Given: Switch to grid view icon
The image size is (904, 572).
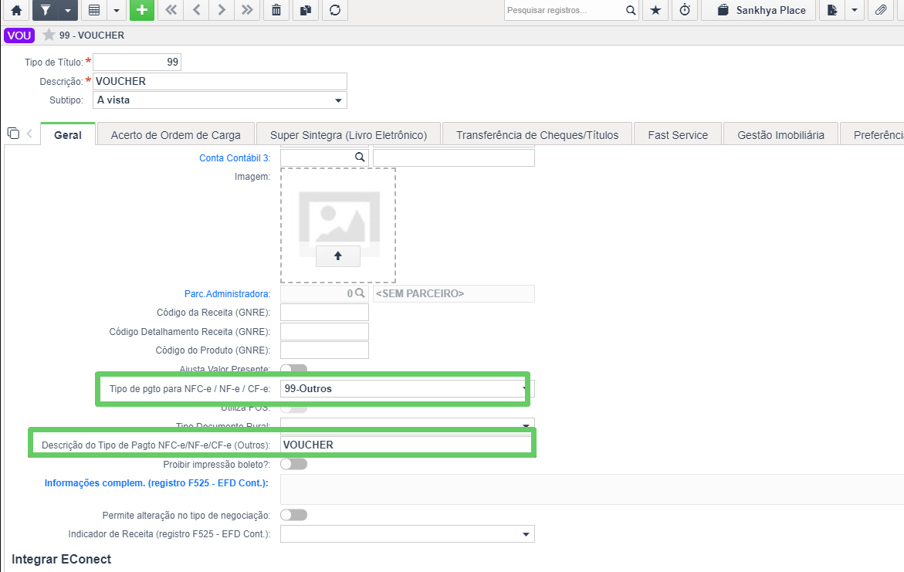Looking at the screenshot, I should pos(94,10).
